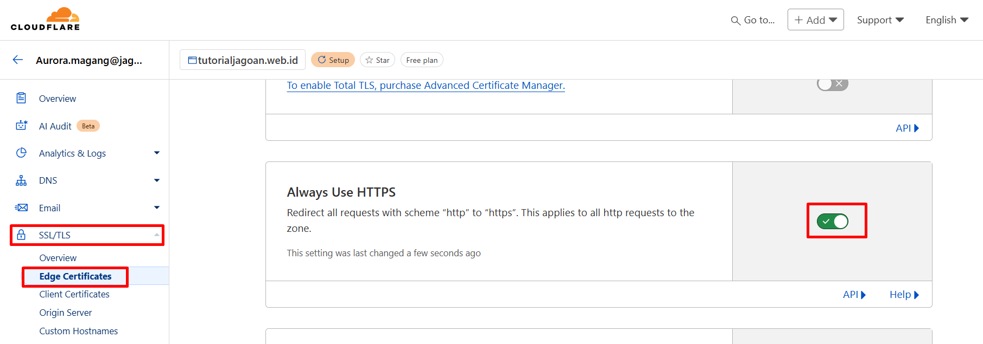The image size is (983, 344).
Task: Click Advanced Certificate Manager purchase link
Action: (x=426, y=86)
